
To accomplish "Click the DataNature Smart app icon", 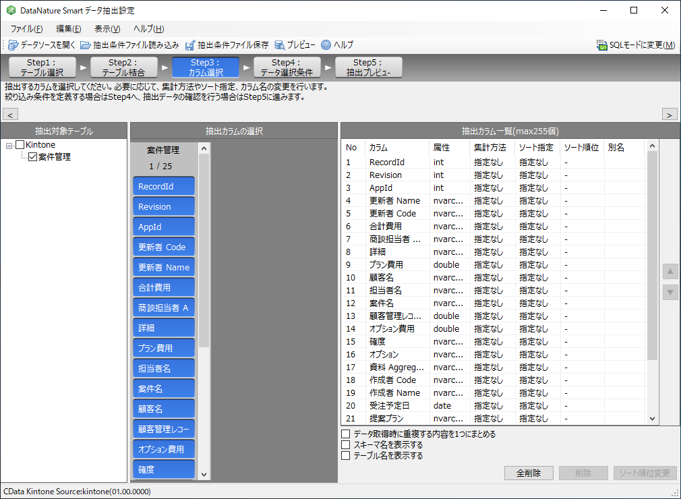I will coord(11,10).
